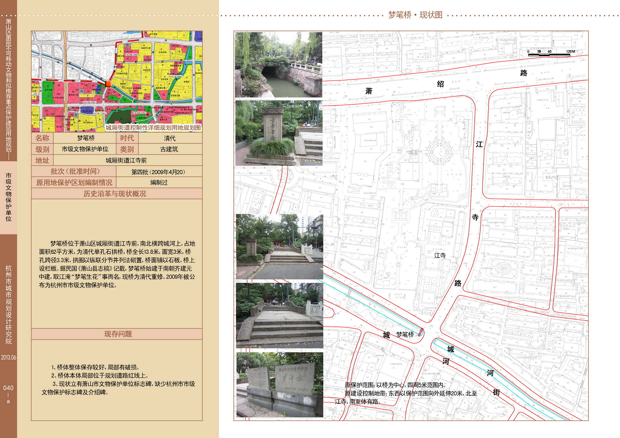Open the fourth photo, close-up of the bridge stairs
620x438 pixels.
tap(279, 315)
